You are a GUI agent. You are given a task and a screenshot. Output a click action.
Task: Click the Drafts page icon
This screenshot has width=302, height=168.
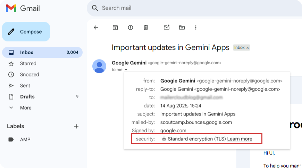11,97
